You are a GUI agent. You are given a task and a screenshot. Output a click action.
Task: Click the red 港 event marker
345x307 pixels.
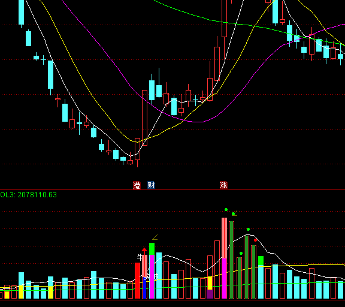pos(137,185)
